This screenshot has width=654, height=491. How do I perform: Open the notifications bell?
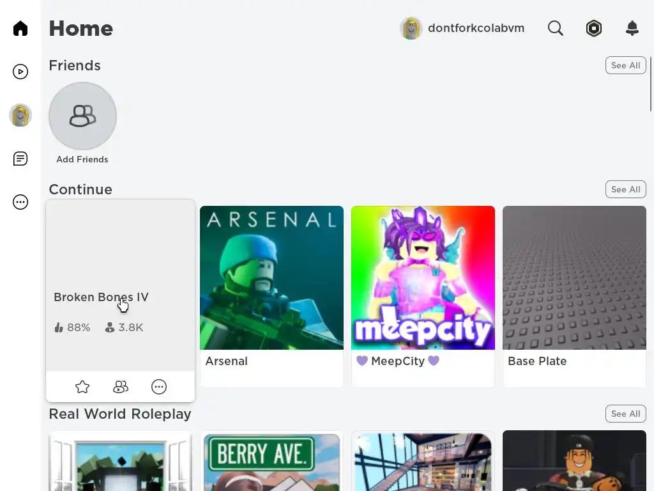(632, 28)
